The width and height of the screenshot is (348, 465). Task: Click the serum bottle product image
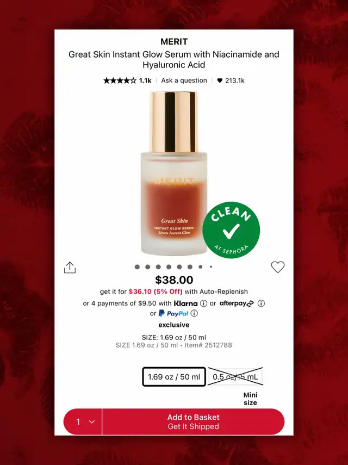coord(173,173)
